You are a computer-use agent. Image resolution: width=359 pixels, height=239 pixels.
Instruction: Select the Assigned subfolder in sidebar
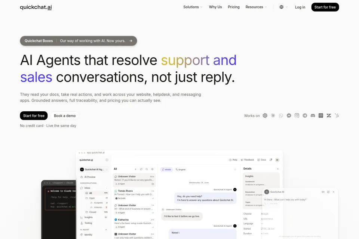(x=99, y=203)
